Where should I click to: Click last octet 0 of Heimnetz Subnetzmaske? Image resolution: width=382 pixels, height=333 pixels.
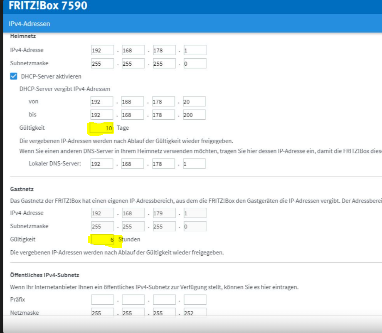point(195,63)
